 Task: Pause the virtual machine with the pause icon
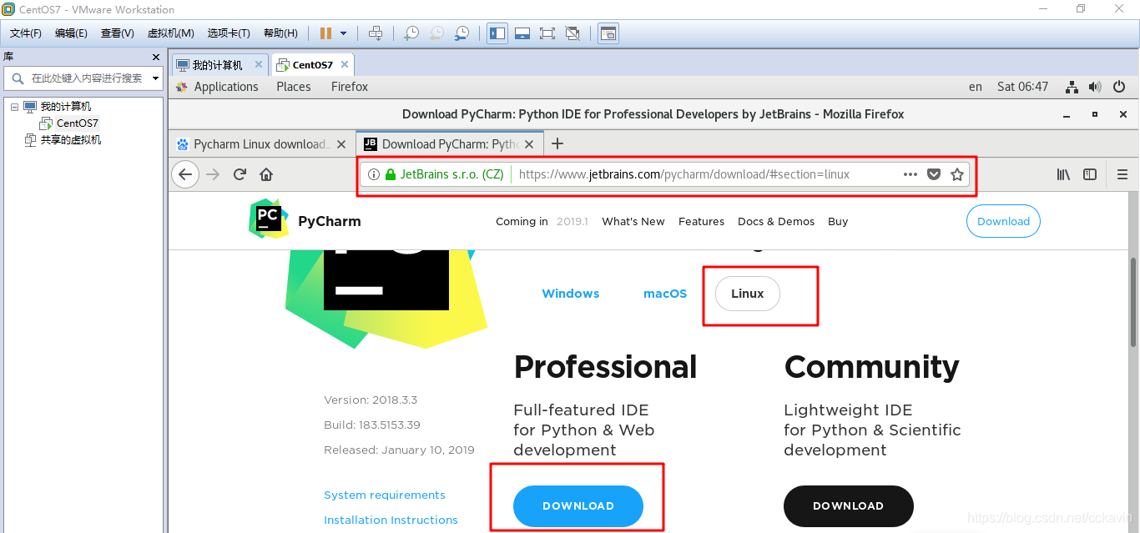[325, 33]
